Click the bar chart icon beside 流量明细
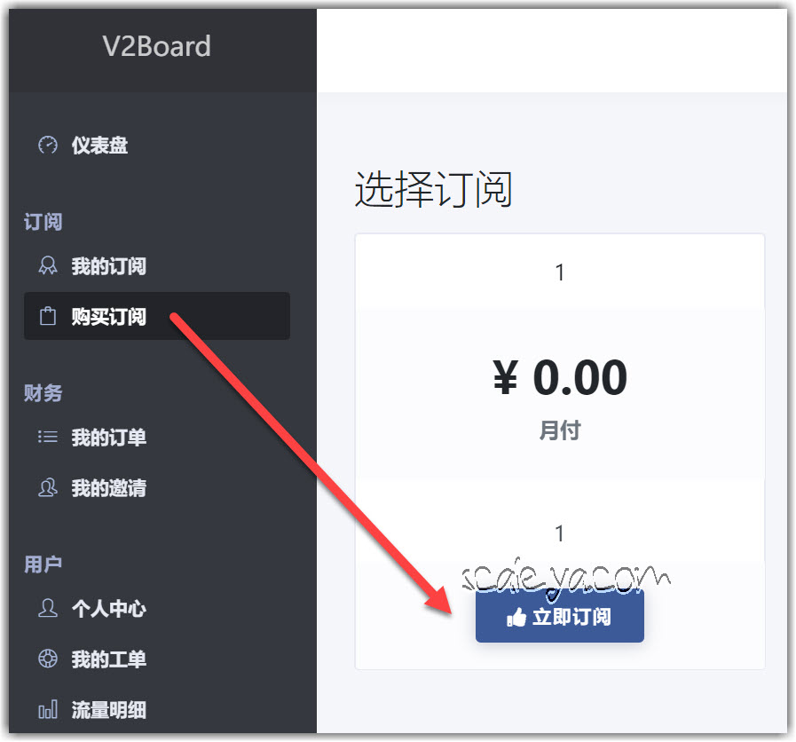 [48, 709]
